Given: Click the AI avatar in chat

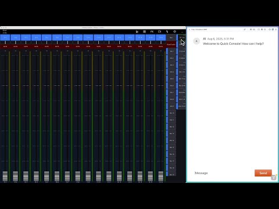Looking at the screenshot, I should 196,41.
